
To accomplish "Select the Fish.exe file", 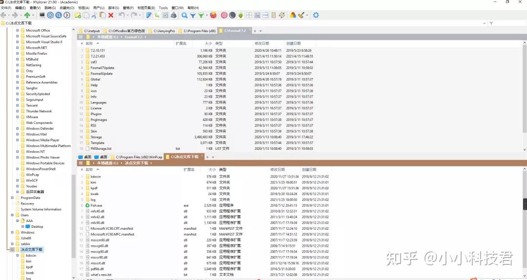I will (96, 205).
